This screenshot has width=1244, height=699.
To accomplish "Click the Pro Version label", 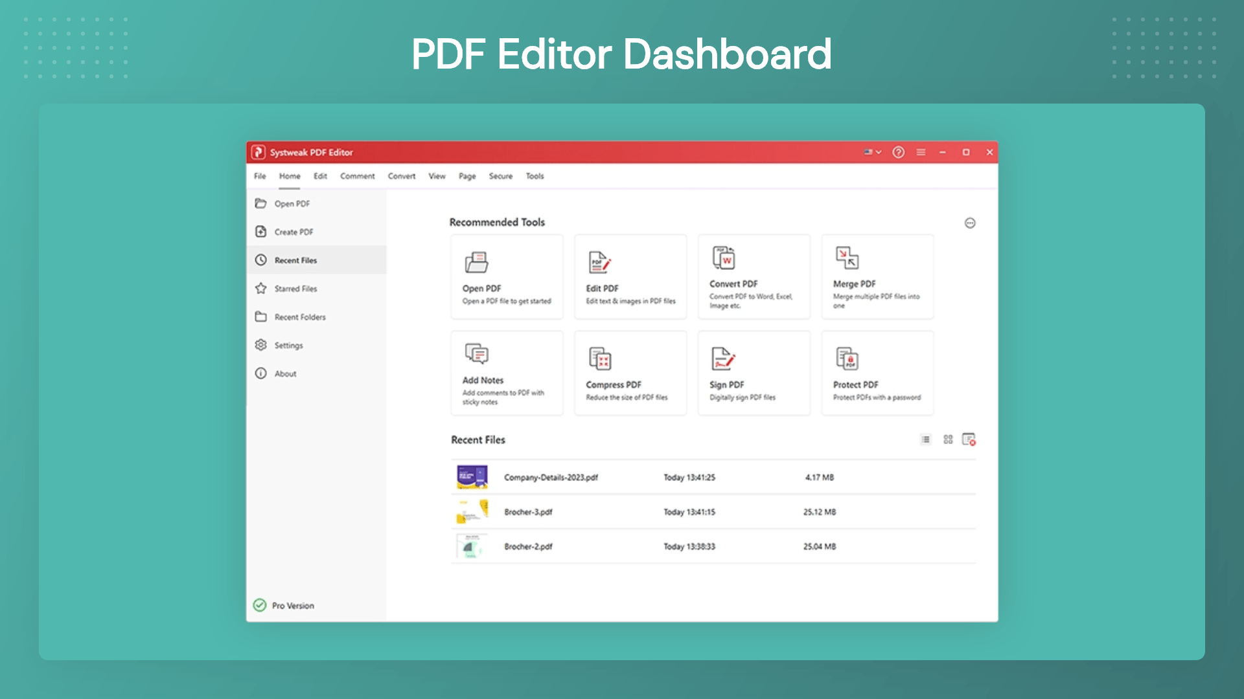I will click(x=293, y=606).
